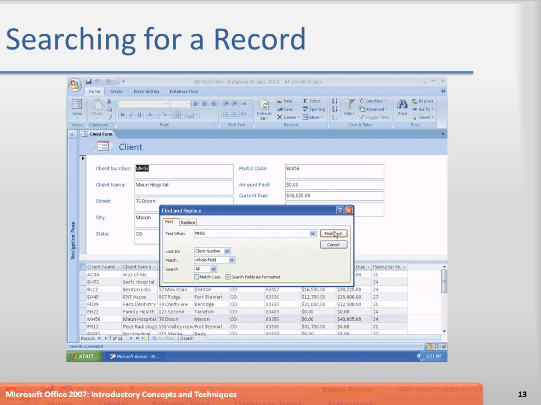This screenshot has height=405, width=541.
Task: Open the Find What dropdown arrow
Action: pyautogui.click(x=313, y=233)
